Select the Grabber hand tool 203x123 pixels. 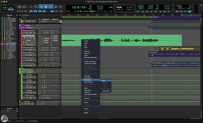click(51, 7)
